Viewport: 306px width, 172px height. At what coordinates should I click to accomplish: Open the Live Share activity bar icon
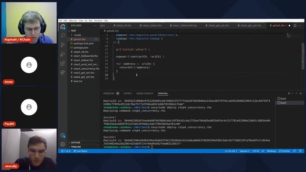(63, 72)
